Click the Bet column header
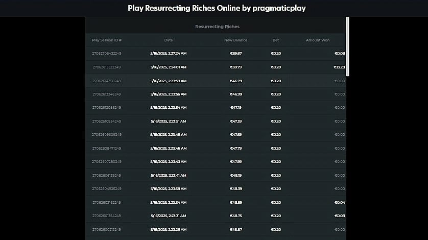The width and height of the screenshot is (428, 240). click(x=276, y=40)
